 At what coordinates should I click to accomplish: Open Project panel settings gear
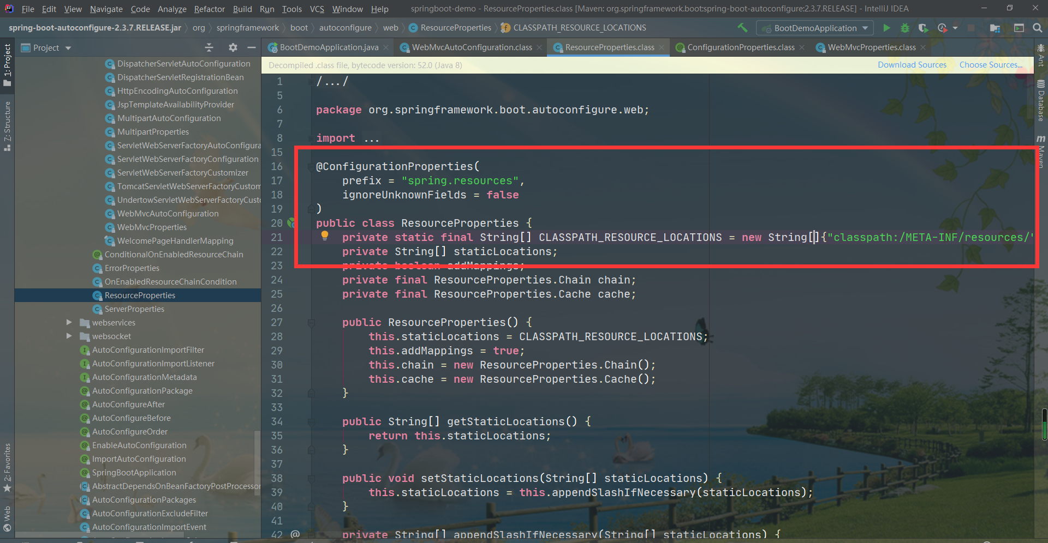tap(233, 48)
